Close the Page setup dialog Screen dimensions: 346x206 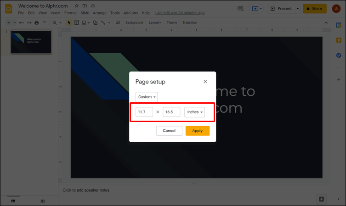pyautogui.click(x=205, y=82)
